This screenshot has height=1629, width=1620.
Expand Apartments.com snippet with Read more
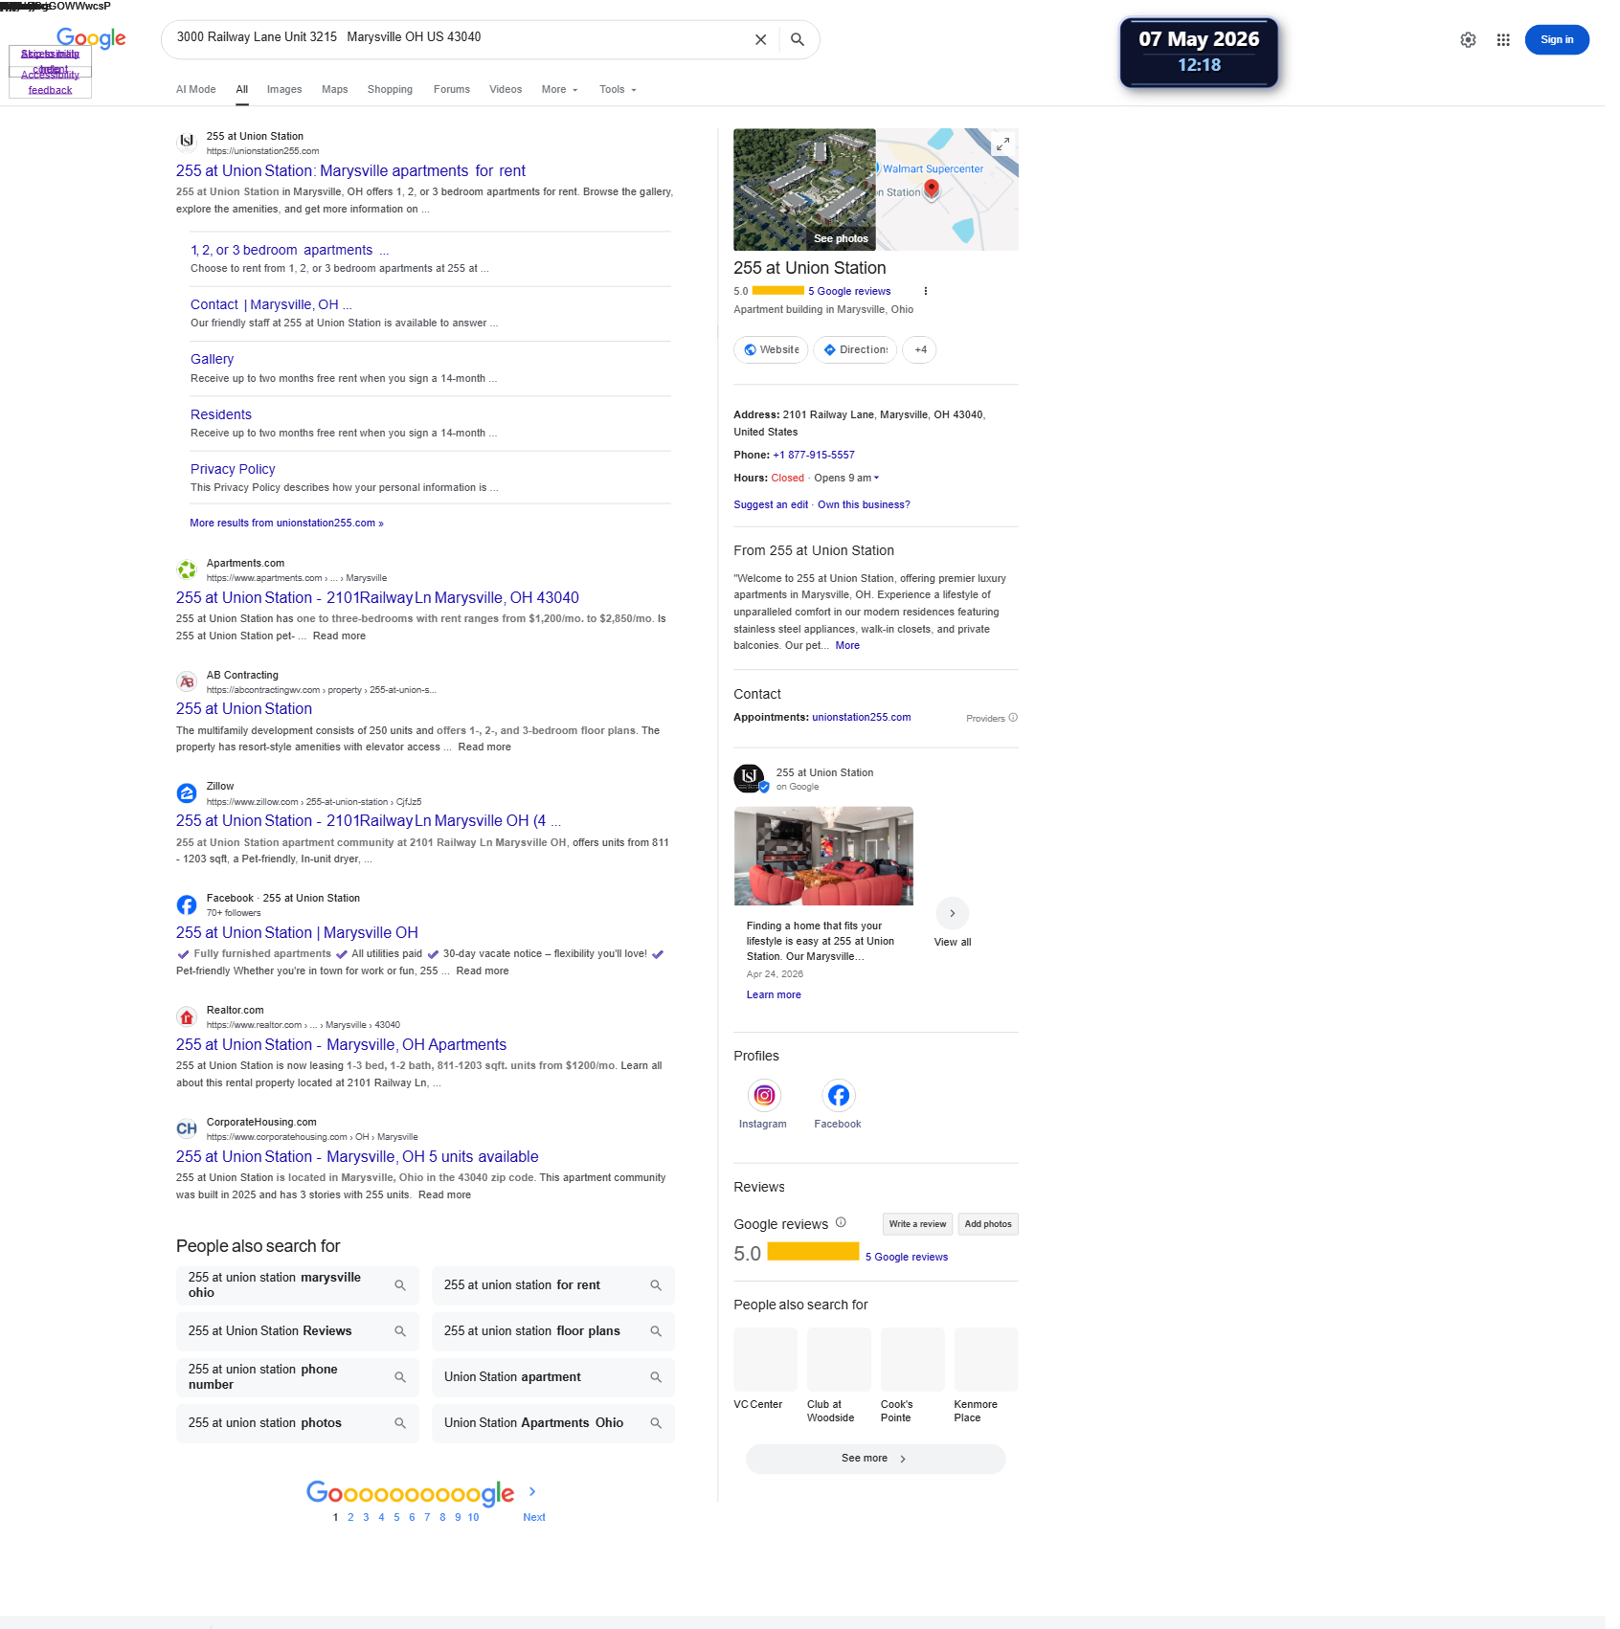pos(339,636)
